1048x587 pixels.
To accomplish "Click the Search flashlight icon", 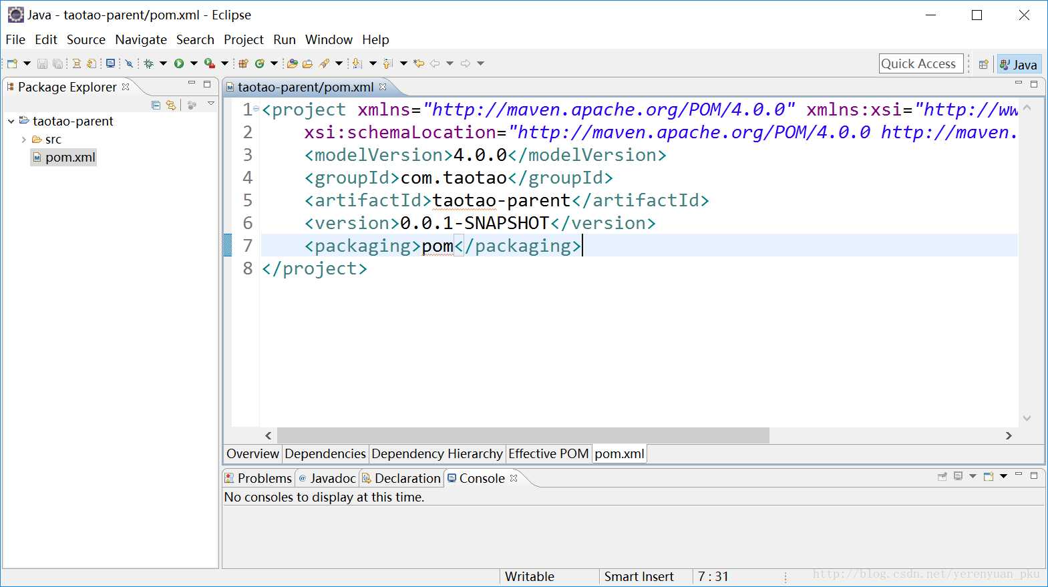I will 324,63.
